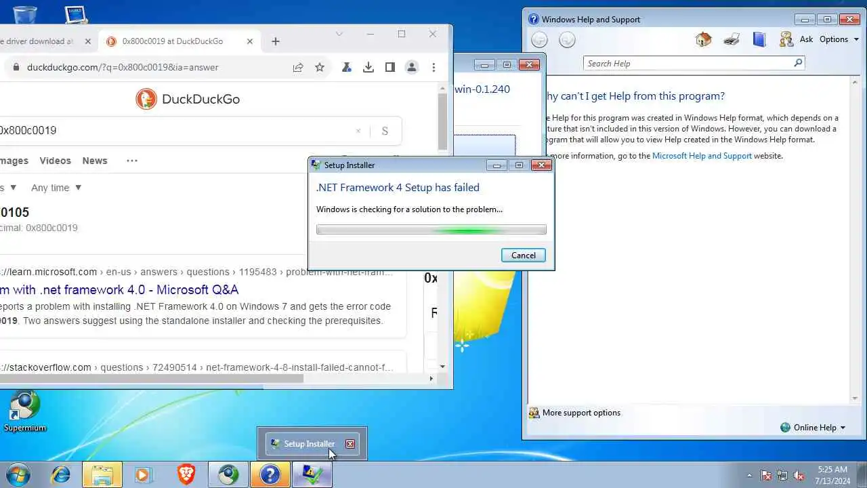Click the network status tray icon
Image resolution: width=867 pixels, height=488 pixels.
(782, 475)
